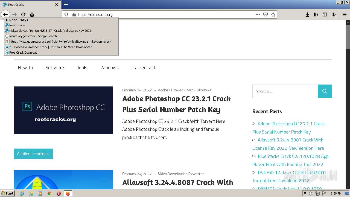Submit search with magnifier button
The height and width of the screenshot is (197, 350).
[325, 91]
